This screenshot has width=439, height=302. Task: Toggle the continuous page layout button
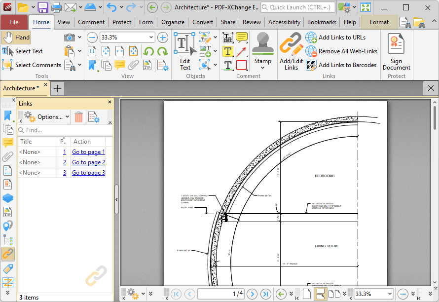(320, 294)
